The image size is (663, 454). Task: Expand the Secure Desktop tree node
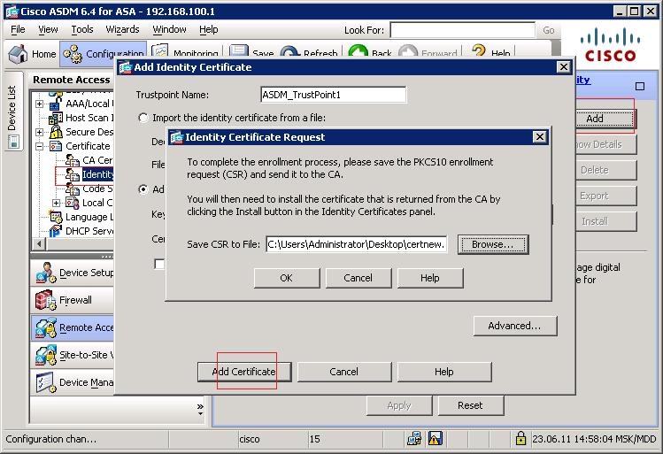(39, 133)
